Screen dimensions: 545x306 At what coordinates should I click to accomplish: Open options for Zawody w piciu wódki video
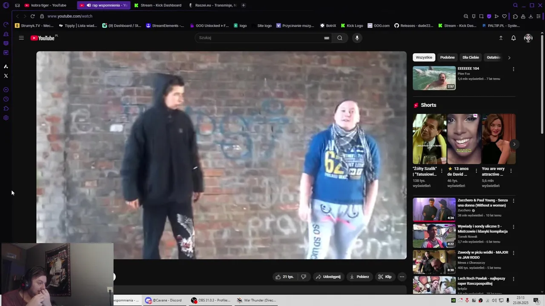point(513,253)
